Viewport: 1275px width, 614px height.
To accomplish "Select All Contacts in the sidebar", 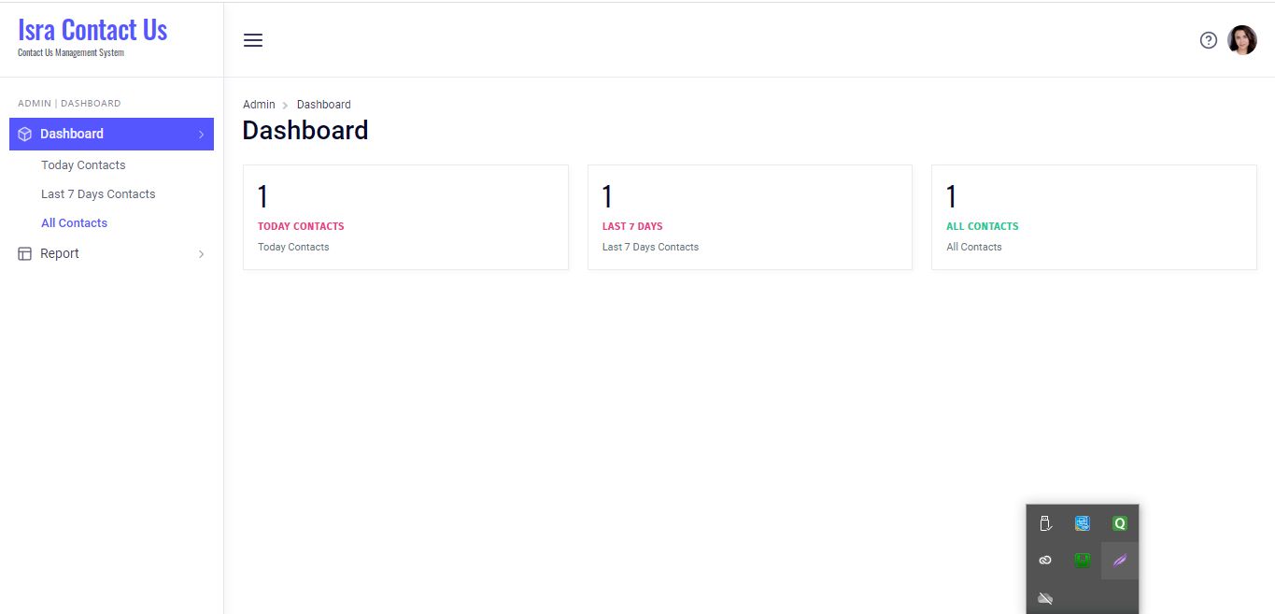I will (74, 223).
